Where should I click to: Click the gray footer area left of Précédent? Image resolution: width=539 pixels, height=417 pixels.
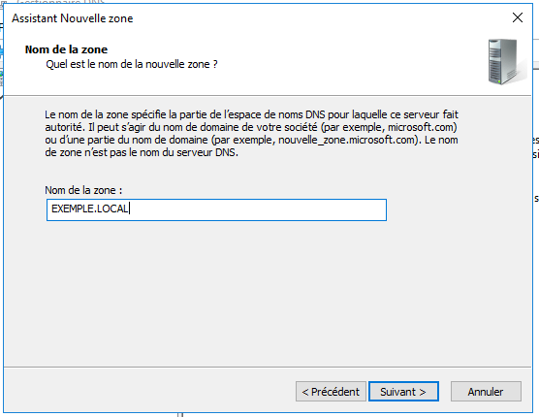tap(149, 391)
